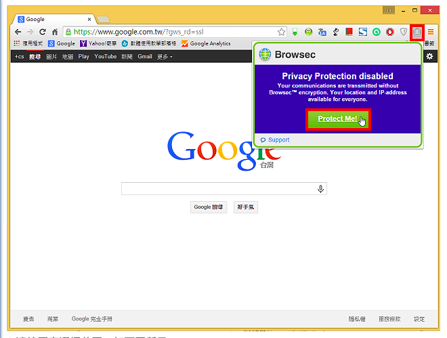This screenshot has width=447, height=338.
Task: Open the Google bookmark
Action: pyautogui.click(x=62, y=43)
